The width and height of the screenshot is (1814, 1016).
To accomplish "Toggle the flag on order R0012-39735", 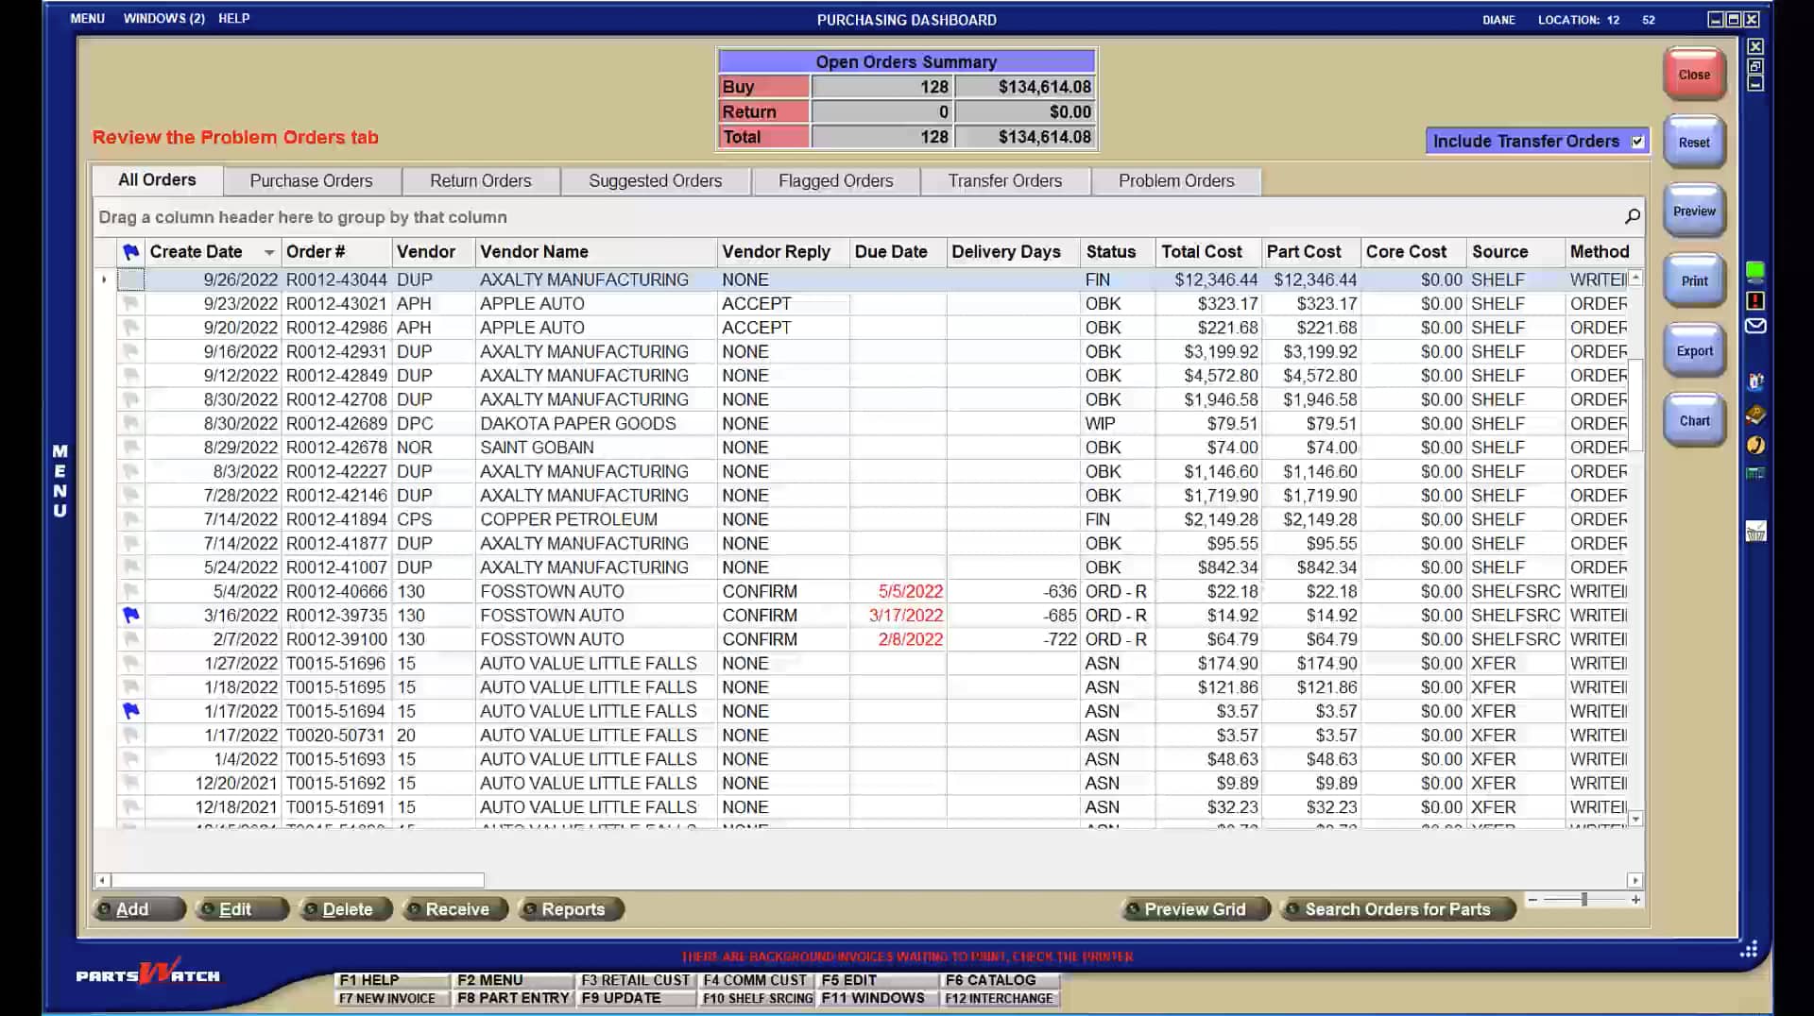I will tap(132, 615).
